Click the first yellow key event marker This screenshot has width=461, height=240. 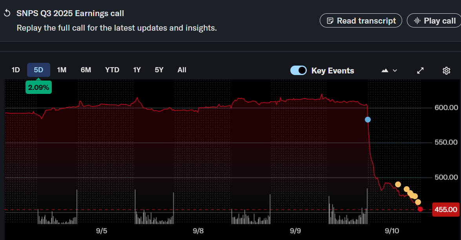[x=398, y=184]
